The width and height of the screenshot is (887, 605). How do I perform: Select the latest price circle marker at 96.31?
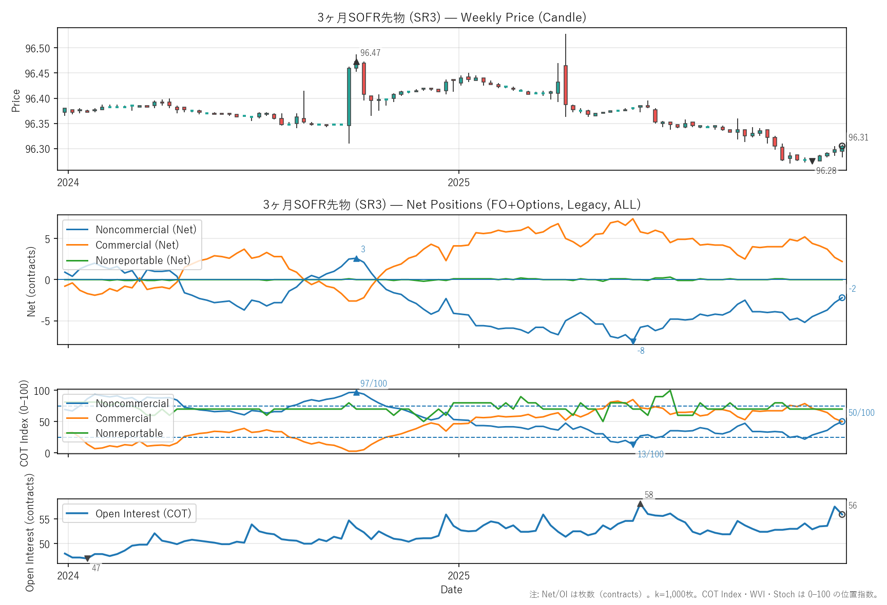tap(842, 146)
